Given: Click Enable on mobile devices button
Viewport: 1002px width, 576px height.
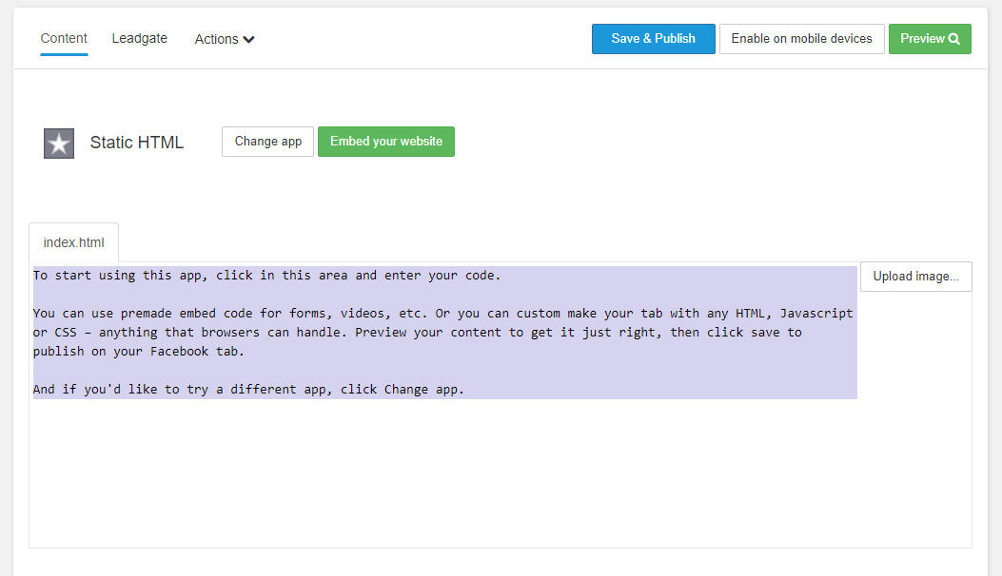Looking at the screenshot, I should (x=801, y=39).
